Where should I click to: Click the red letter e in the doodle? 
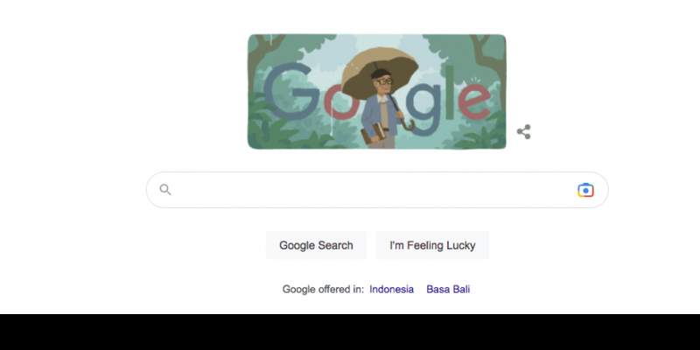tap(473, 101)
